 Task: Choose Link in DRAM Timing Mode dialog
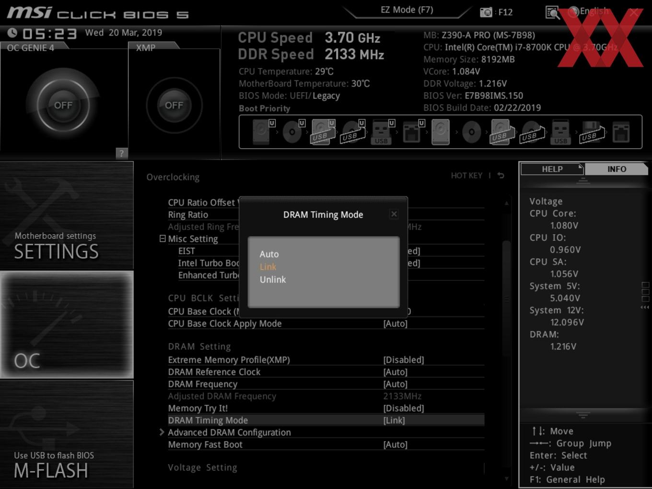tap(268, 267)
